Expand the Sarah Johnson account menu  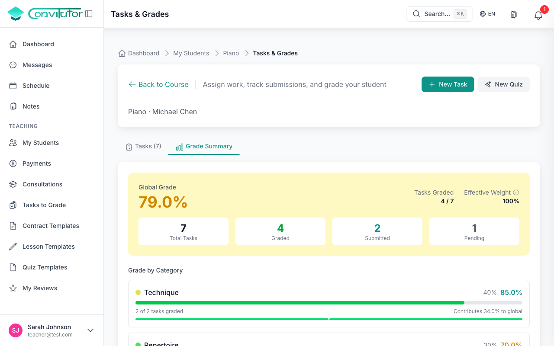click(90, 330)
